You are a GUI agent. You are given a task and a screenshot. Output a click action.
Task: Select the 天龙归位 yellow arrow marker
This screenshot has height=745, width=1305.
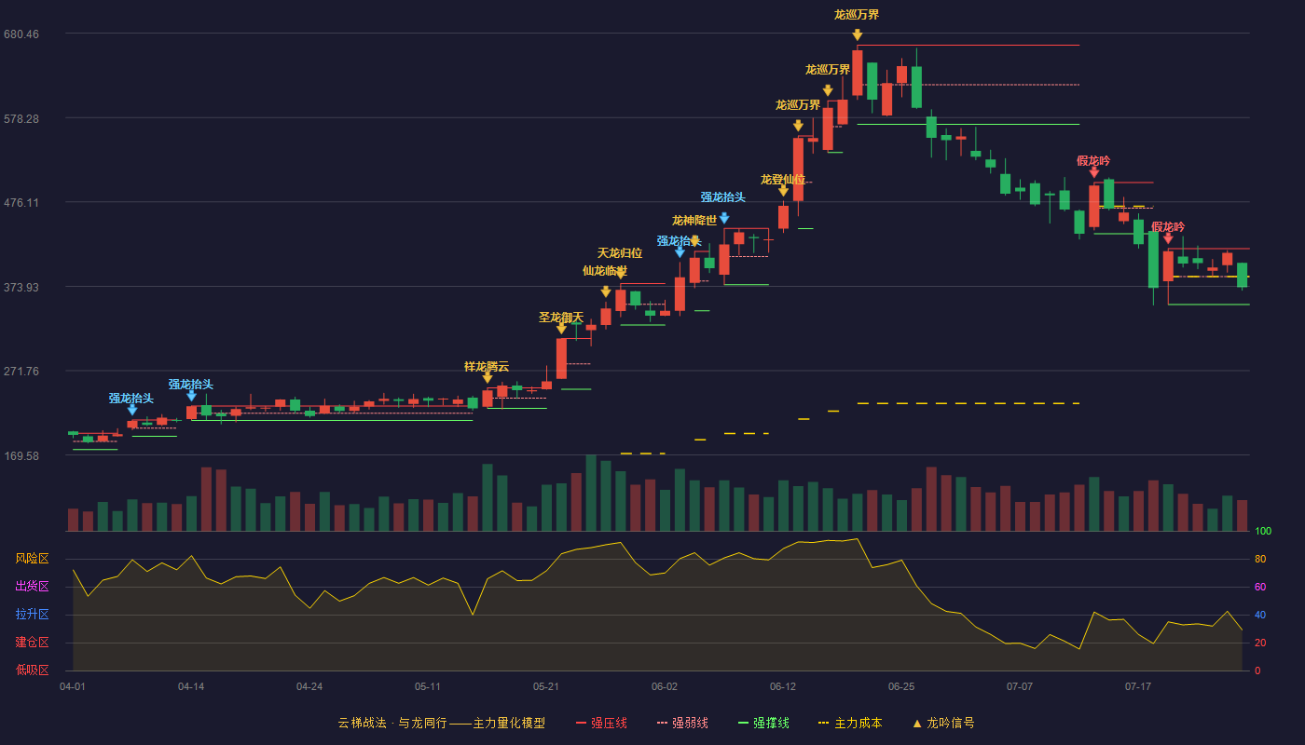click(620, 274)
